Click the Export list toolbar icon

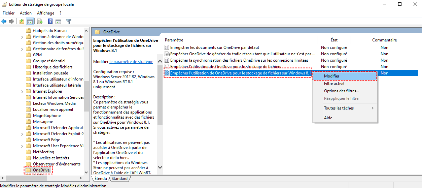pos(40,22)
